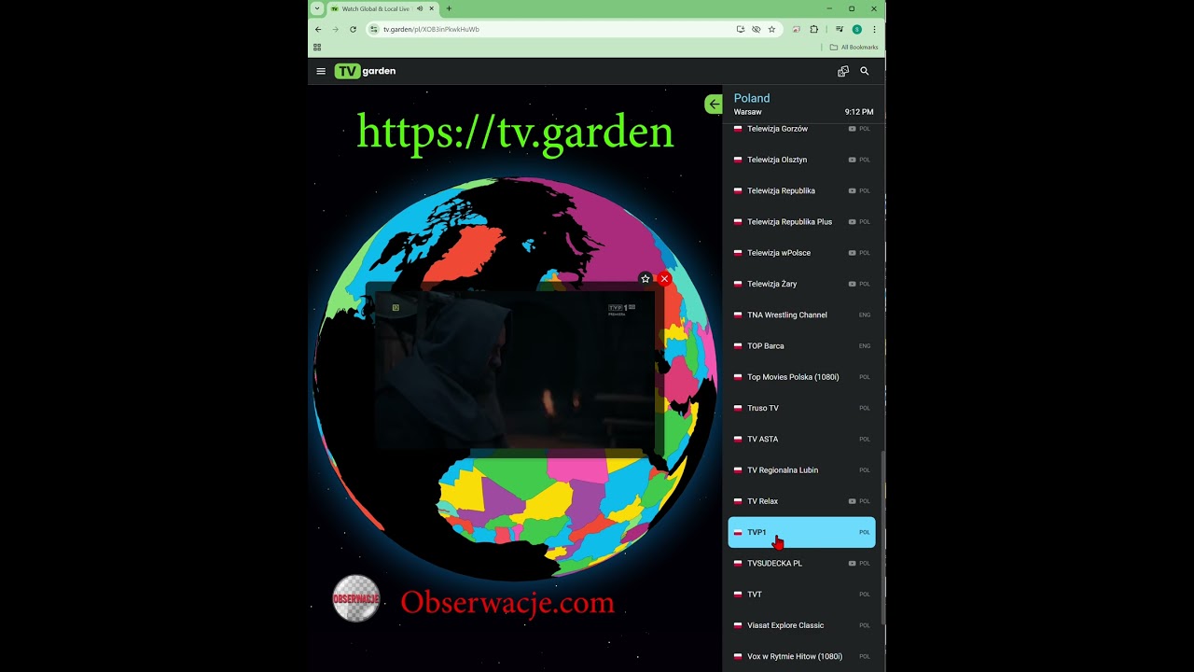Play Vox w Rytmie Hitow (1080i)

point(802,656)
